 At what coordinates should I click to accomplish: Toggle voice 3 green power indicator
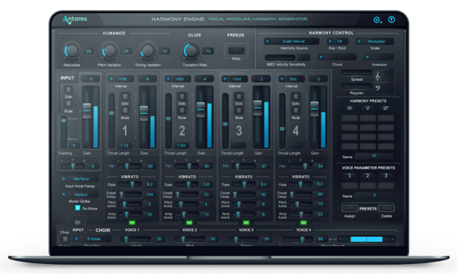click(x=246, y=222)
